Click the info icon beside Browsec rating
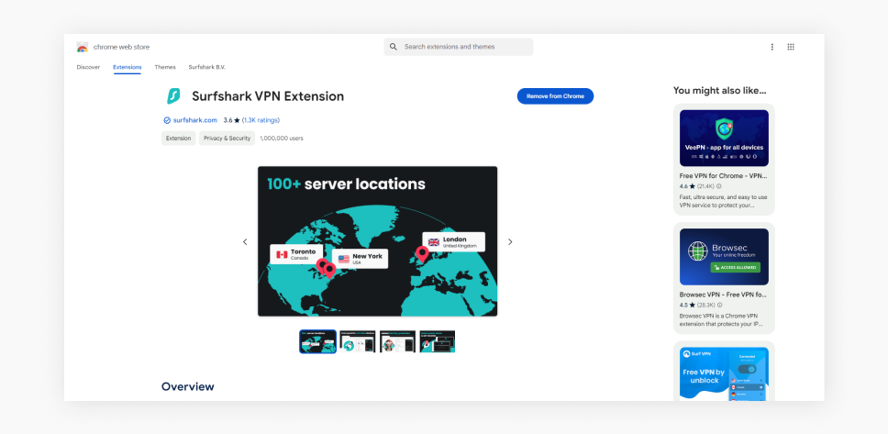This screenshot has height=434, width=888. 720,305
